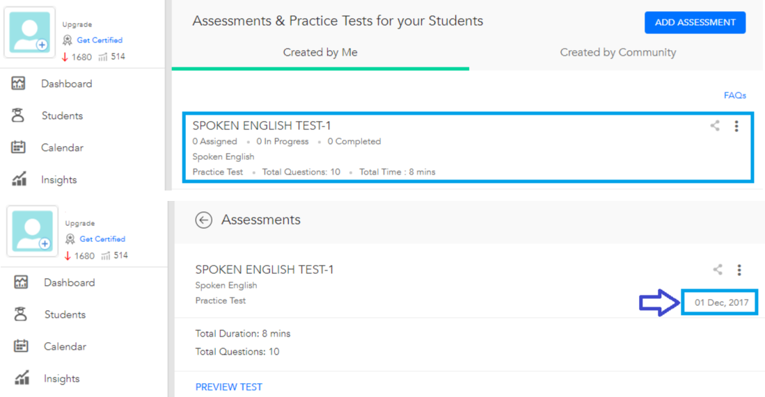Open the three-dot menu of the upper test card
This screenshot has height=397, width=765.
(x=736, y=126)
